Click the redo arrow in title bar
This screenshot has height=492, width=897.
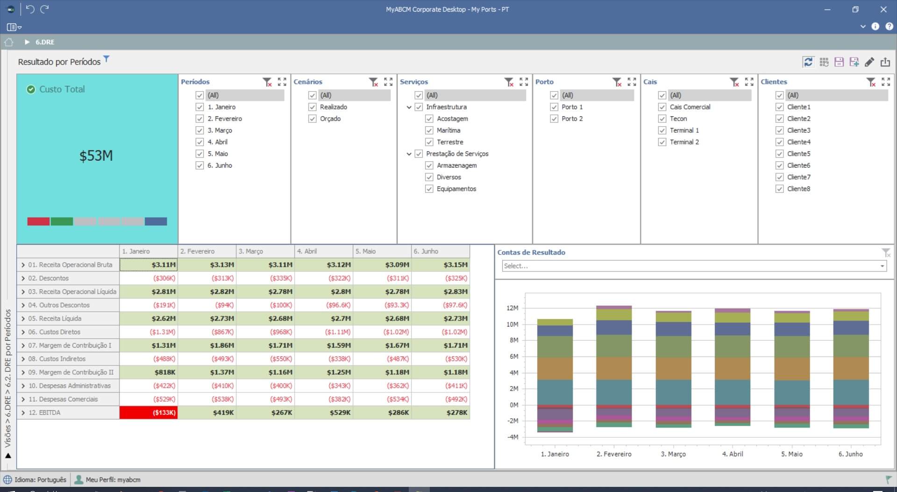(x=45, y=9)
